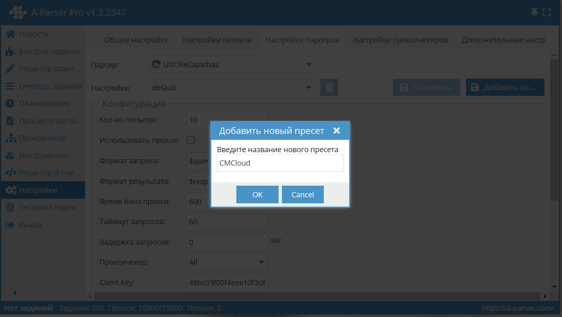Click Кол-во попыток field
The image size is (562, 317).
(227, 120)
